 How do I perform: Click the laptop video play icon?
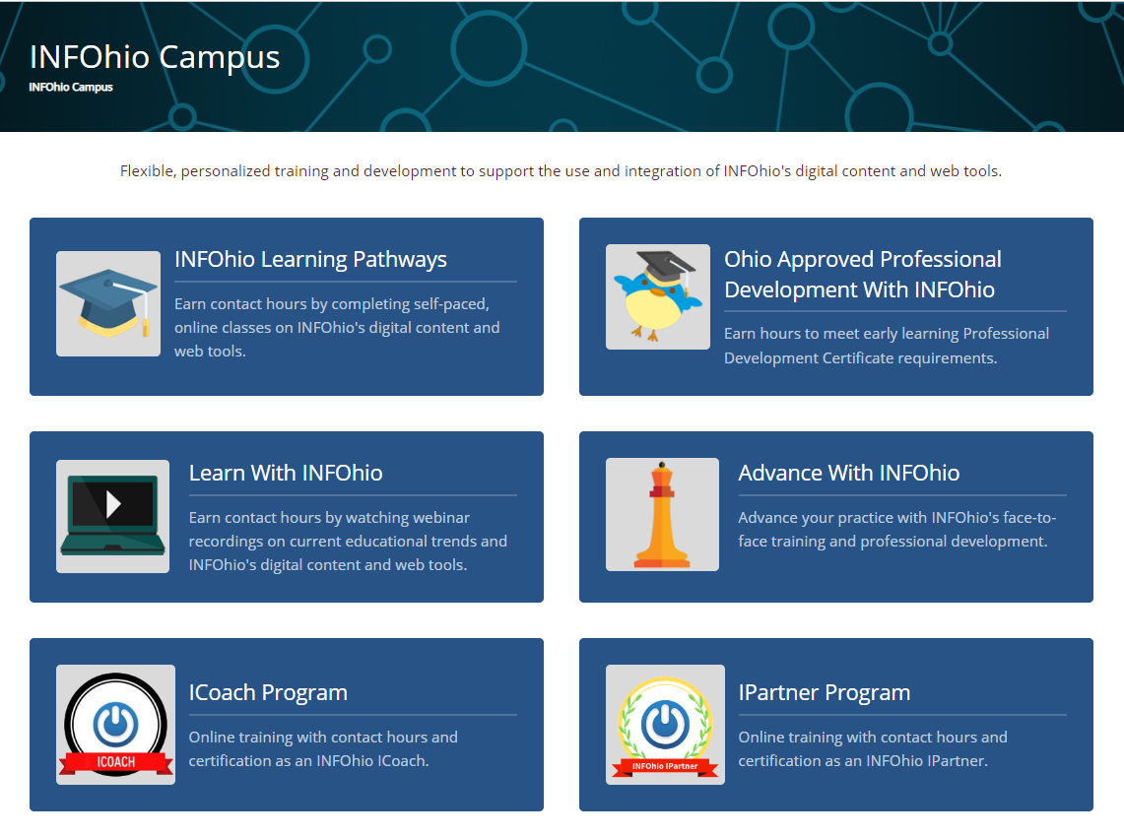112,517
